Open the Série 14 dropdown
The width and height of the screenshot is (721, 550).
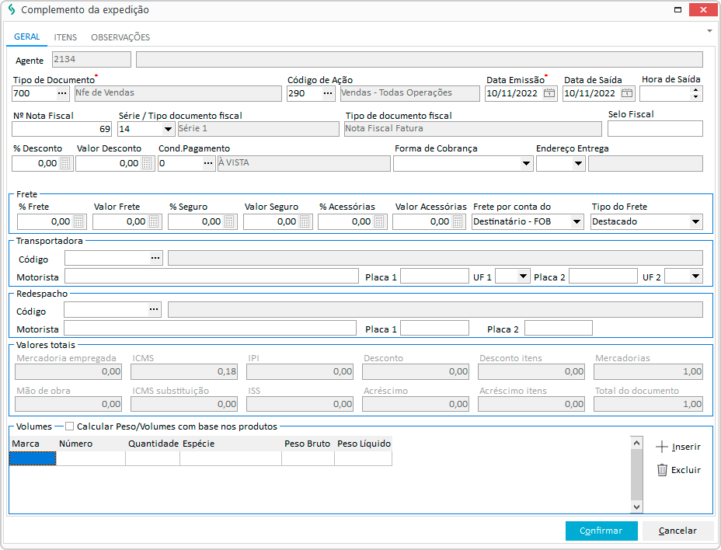click(169, 129)
